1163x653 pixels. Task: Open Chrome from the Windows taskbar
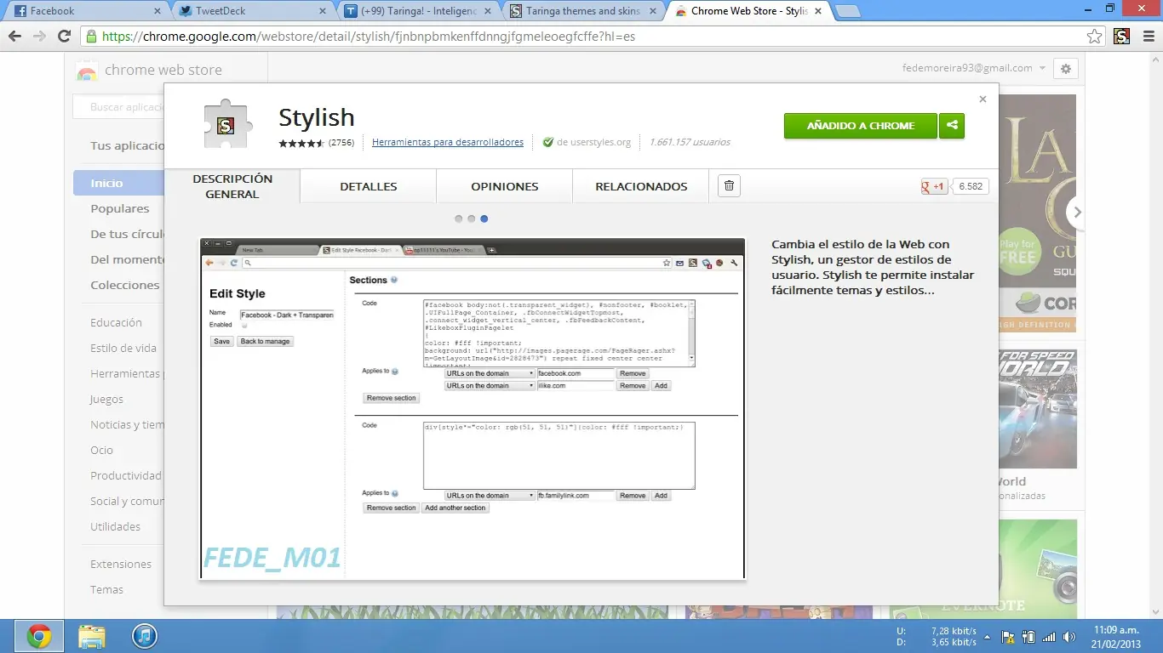[x=39, y=636]
